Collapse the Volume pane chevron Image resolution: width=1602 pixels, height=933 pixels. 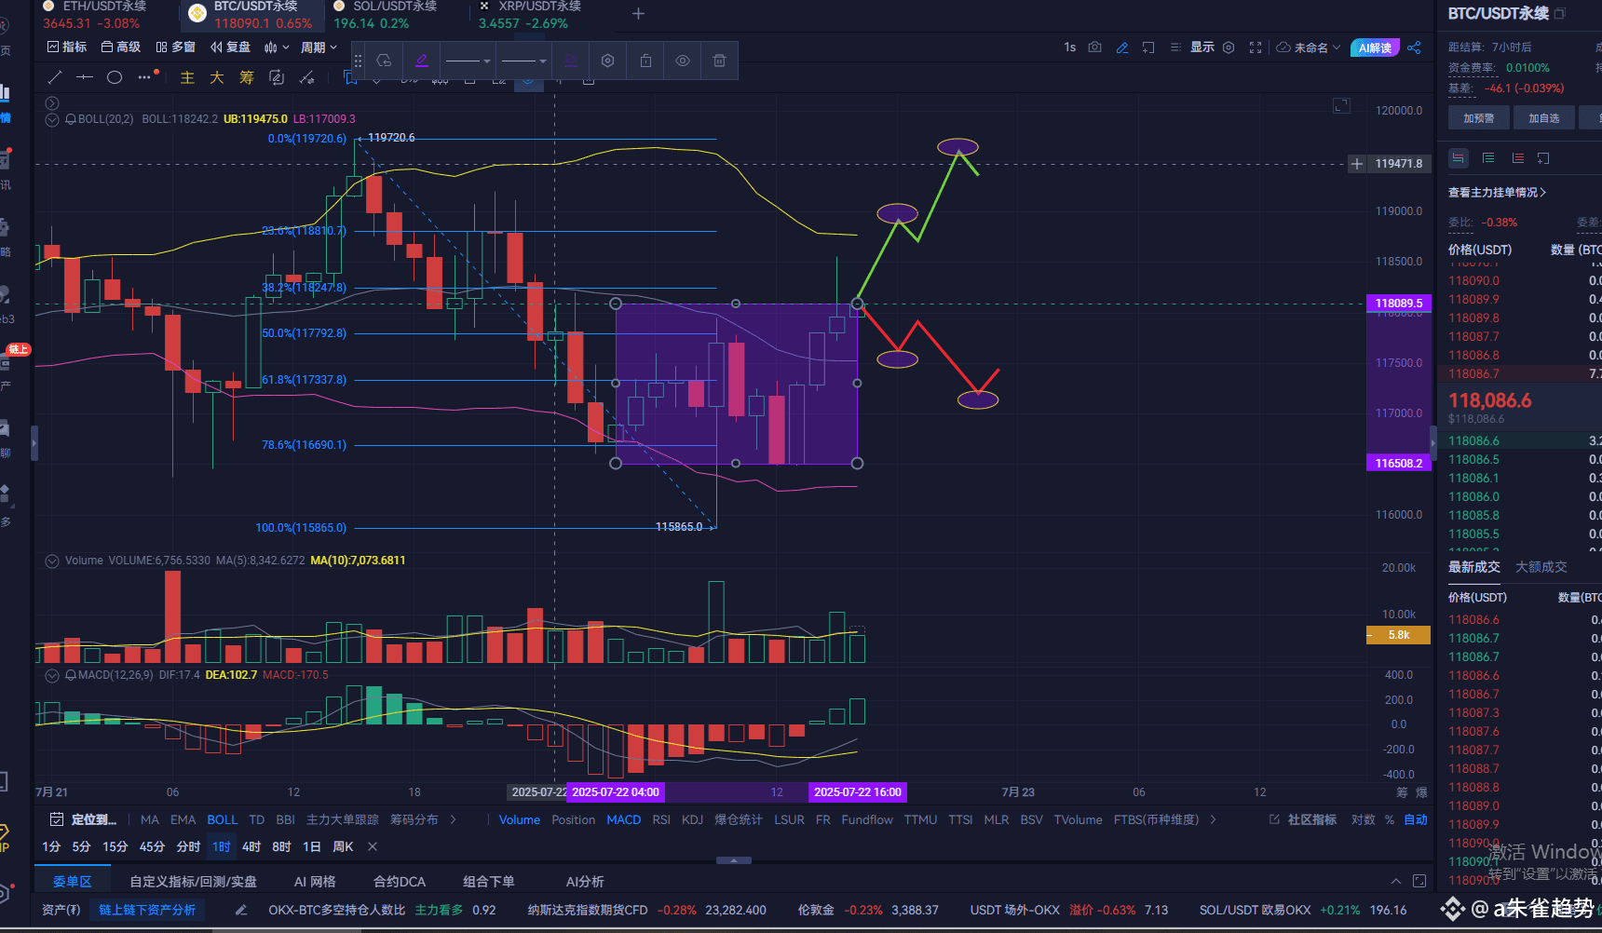coord(52,561)
